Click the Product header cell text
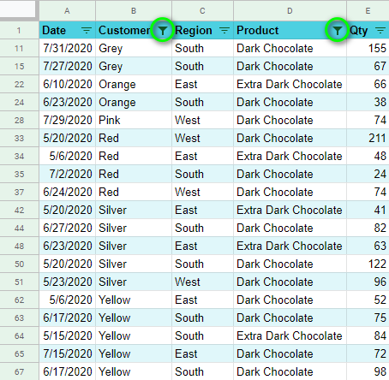389x380 pixels. [x=258, y=30]
